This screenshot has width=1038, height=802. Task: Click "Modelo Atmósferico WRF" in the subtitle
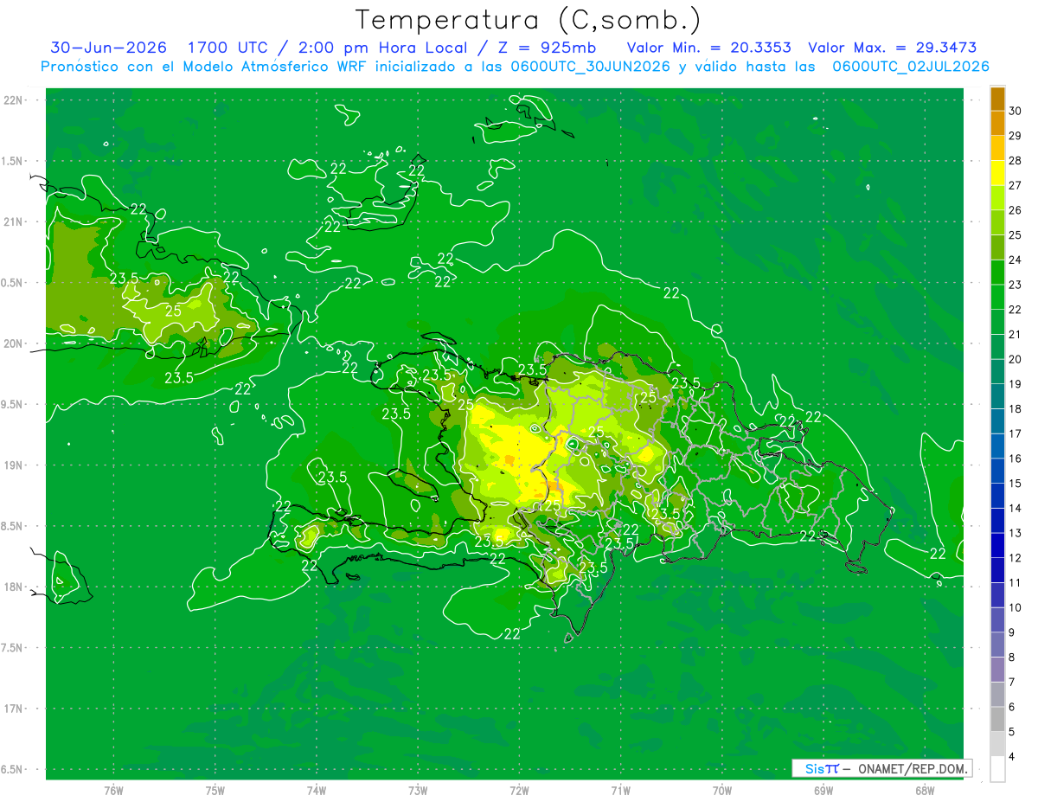click(276, 67)
